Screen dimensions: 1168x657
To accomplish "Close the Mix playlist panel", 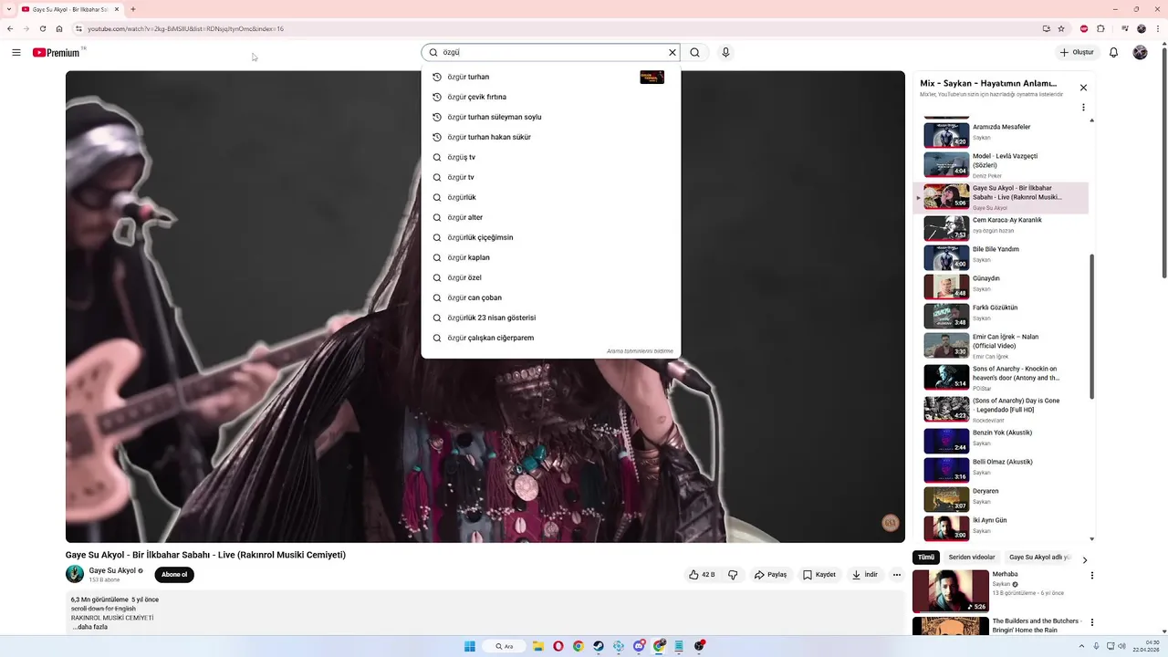I will [x=1083, y=88].
